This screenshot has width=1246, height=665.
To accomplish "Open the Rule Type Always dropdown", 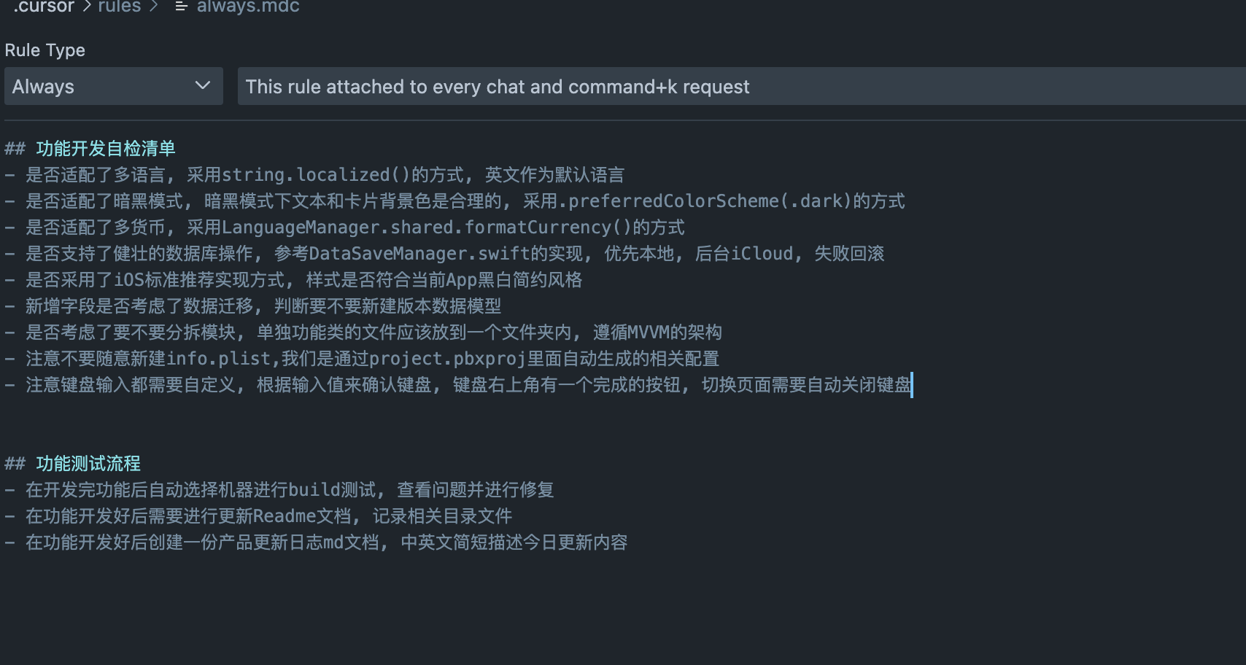I will (113, 86).
